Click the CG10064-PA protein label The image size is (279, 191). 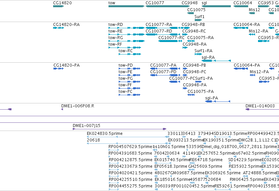coord(247,65)
